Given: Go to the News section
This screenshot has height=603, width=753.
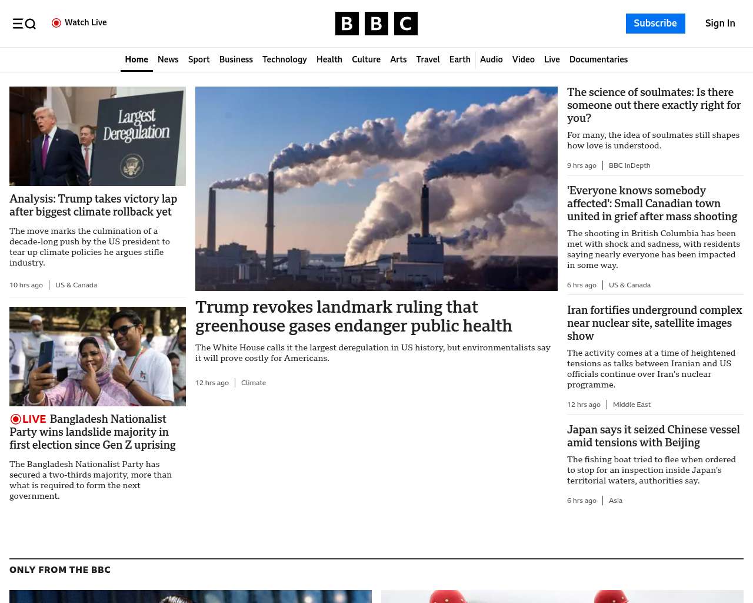Looking at the screenshot, I should 168,59.
